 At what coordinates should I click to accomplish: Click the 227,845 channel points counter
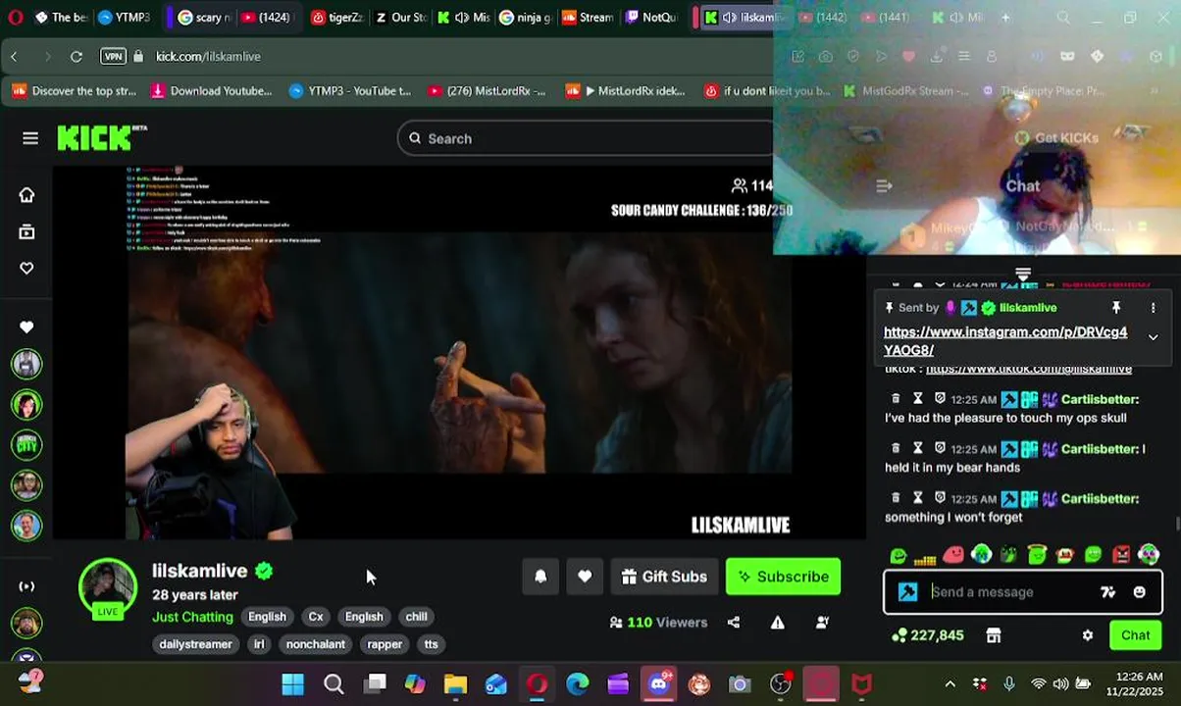[x=927, y=635]
